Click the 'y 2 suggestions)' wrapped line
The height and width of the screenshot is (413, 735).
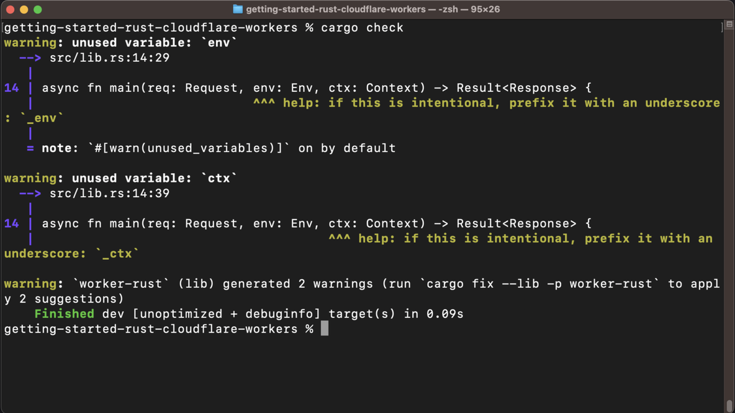[64, 299]
